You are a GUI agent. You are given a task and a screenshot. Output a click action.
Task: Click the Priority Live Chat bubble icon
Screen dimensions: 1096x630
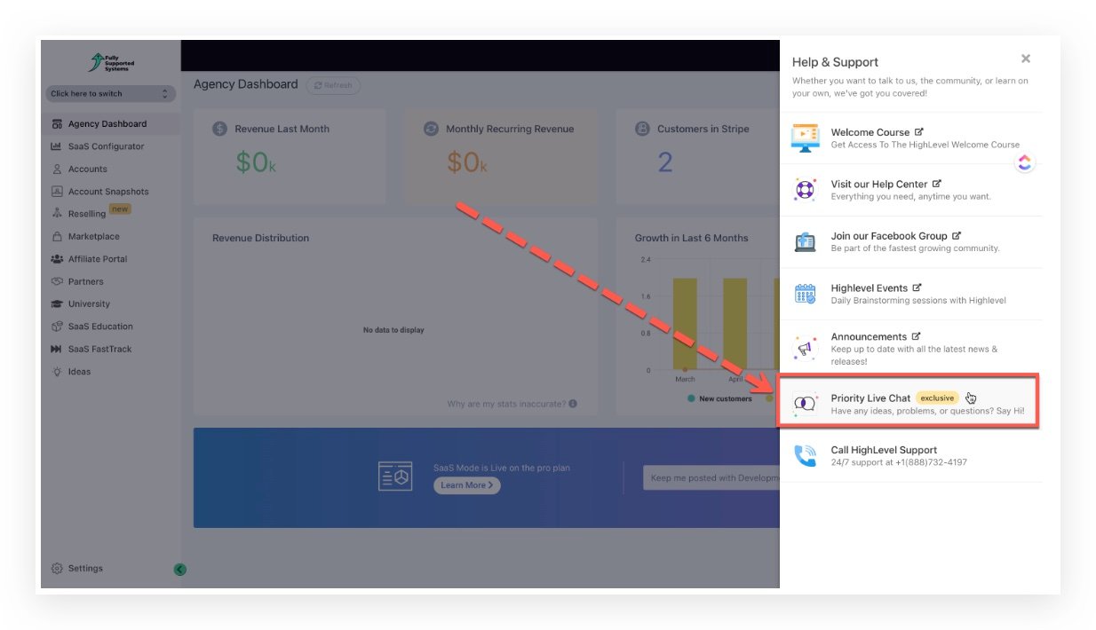pyautogui.click(x=805, y=404)
